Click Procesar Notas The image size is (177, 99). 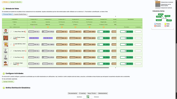point(7,14)
